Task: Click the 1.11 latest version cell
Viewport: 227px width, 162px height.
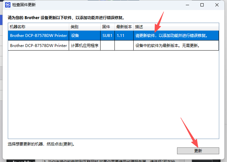Action: click(121, 35)
